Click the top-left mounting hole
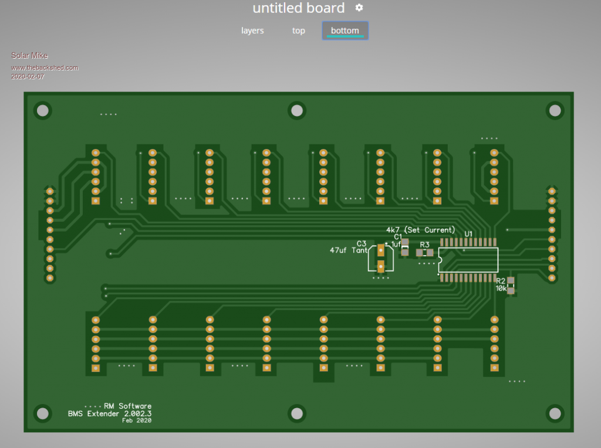Image resolution: width=601 pixels, height=448 pixels. click(x=42, y=110)
